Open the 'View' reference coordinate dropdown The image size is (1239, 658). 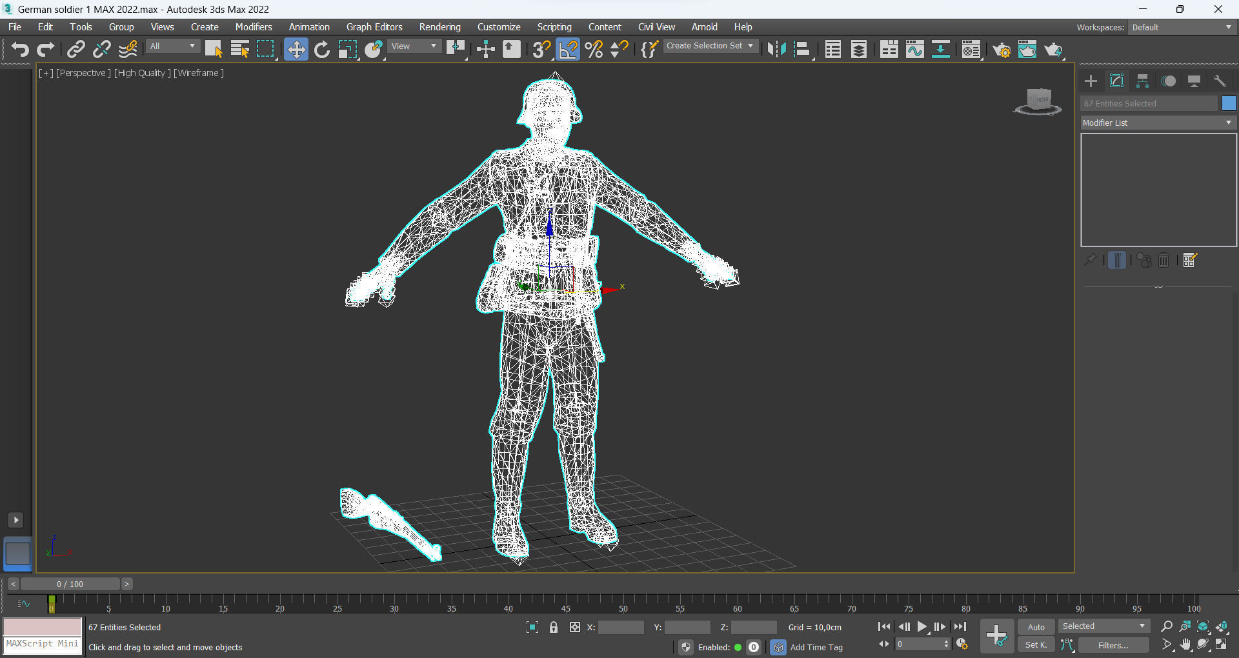(414, 46)
